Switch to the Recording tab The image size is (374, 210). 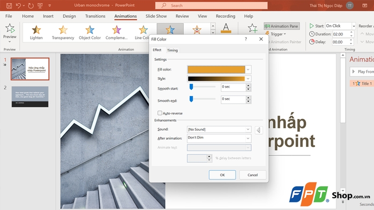(x=225, y=16)
